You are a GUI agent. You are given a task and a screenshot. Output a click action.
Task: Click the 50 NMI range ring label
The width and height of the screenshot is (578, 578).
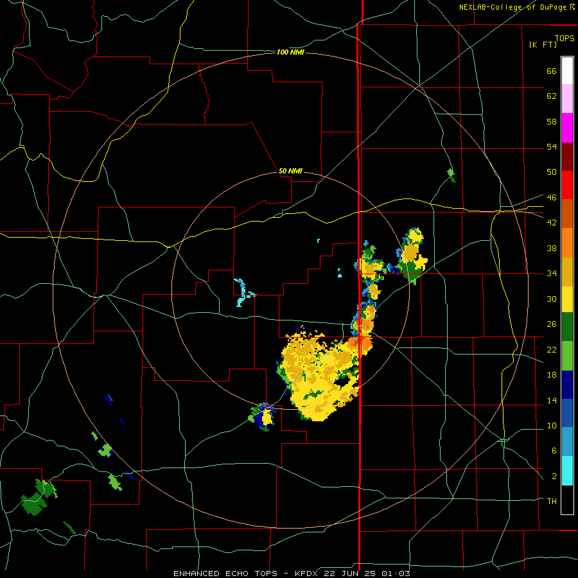point(290,171)
